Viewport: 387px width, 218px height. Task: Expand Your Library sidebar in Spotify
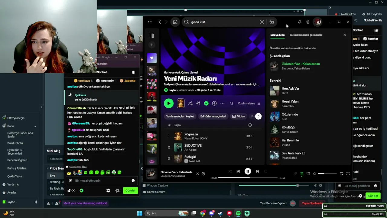coord(152,35)
